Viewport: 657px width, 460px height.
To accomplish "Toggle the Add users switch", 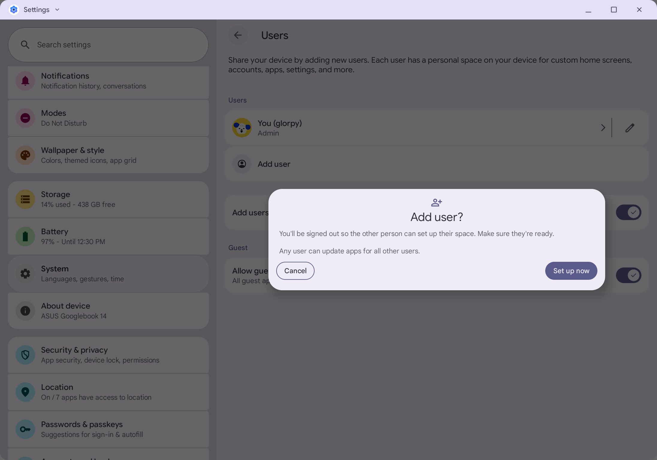I will pyautogui.click(x=628, y=212).
